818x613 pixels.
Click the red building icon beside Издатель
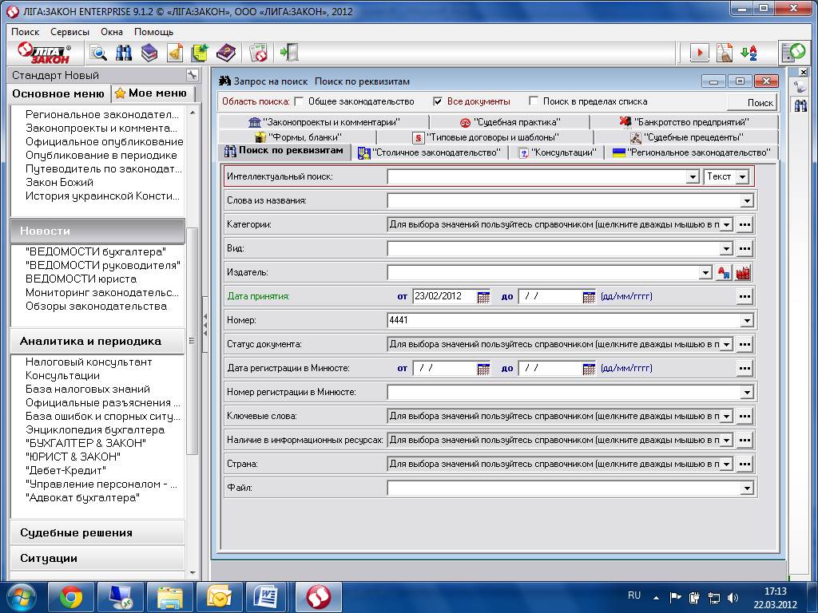743,273
